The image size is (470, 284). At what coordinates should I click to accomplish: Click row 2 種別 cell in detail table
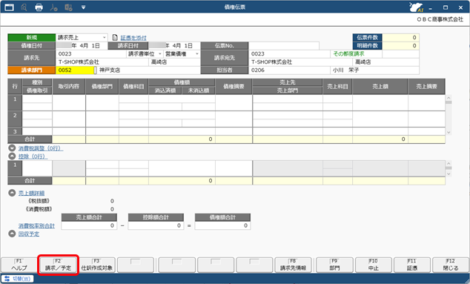[x=37, y=115]
